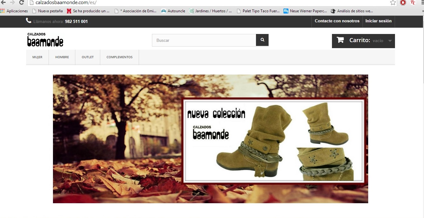
Task: Bookmark page with star icon
Action: pyautogui.click(x=393, y=3)
